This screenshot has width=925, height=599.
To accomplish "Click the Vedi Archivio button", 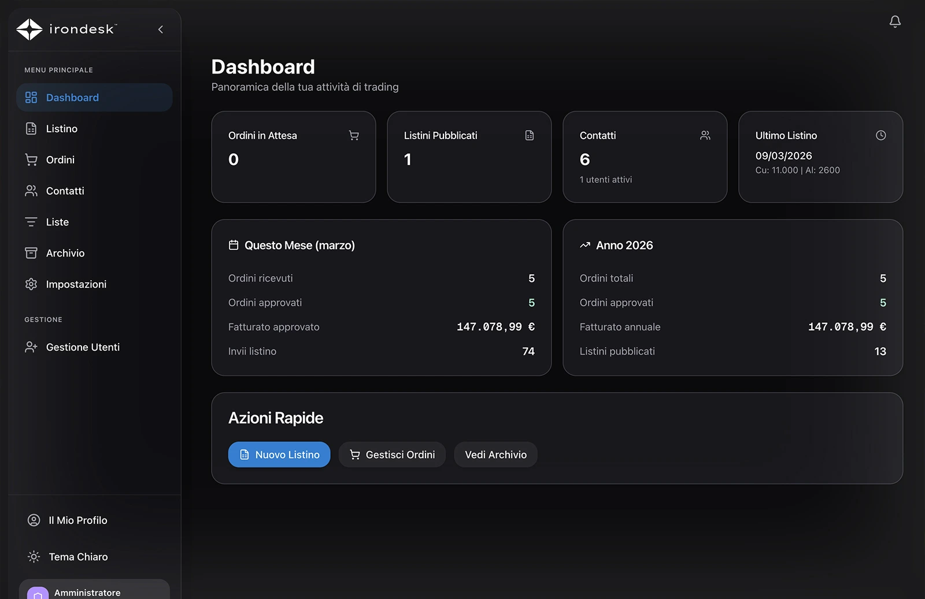I will pos(495,455).
